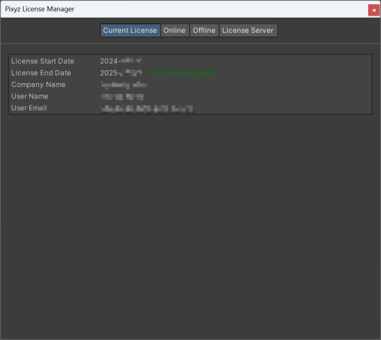Click the License Start Date label

42,61
